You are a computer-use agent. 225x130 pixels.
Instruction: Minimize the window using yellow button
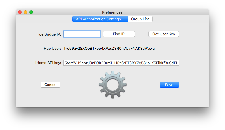pos(26,12)
